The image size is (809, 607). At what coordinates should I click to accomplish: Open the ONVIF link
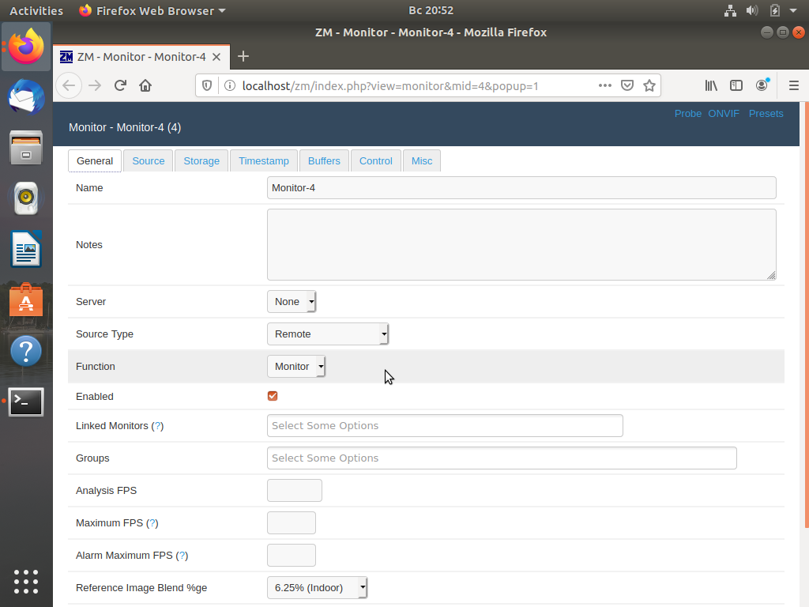[724, 114]
